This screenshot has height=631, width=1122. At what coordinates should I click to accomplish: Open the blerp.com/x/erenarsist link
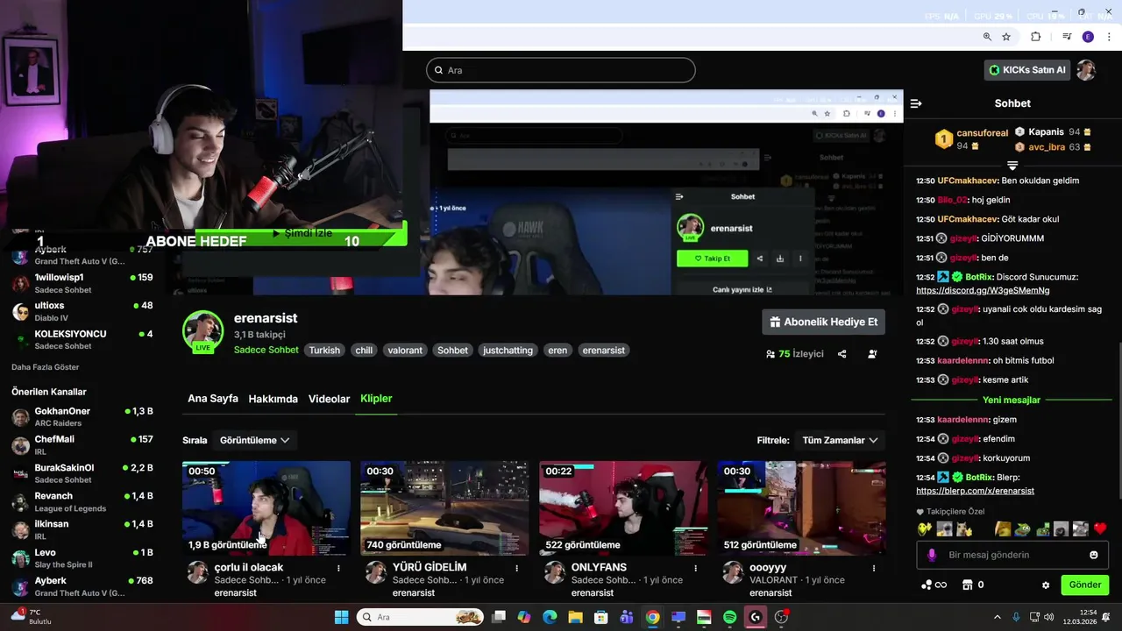click(x=975, y=491)
